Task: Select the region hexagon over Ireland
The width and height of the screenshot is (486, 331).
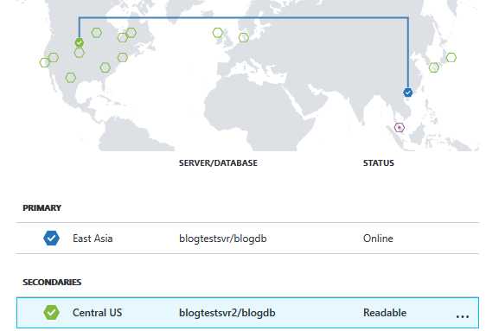Action: coord(218,33)
